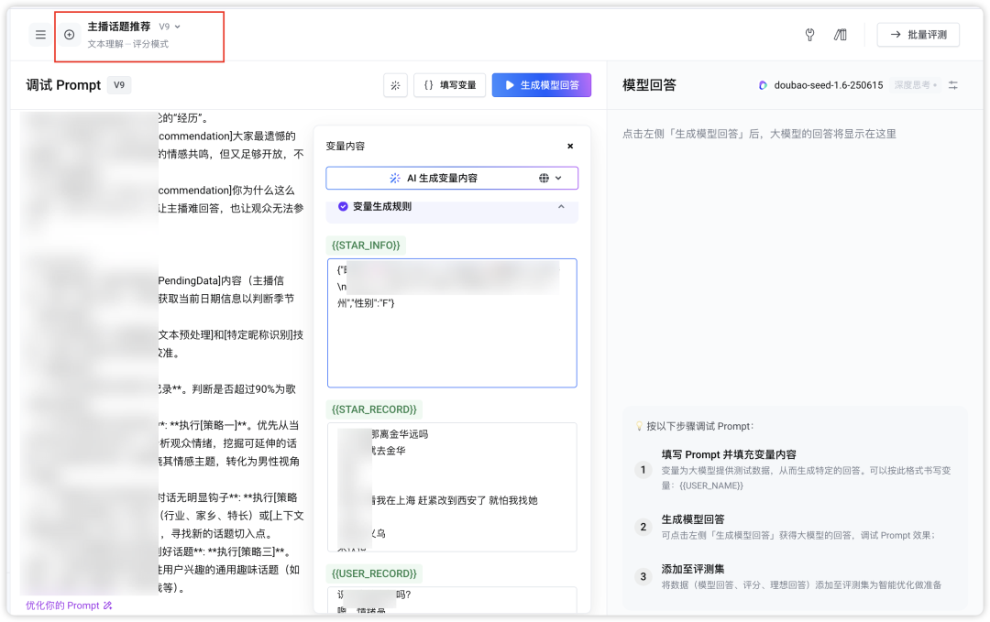Click the AI sparkle icon in debug toolbar
The height and width of the screenshot is (622, 990).
coord(395,84)
